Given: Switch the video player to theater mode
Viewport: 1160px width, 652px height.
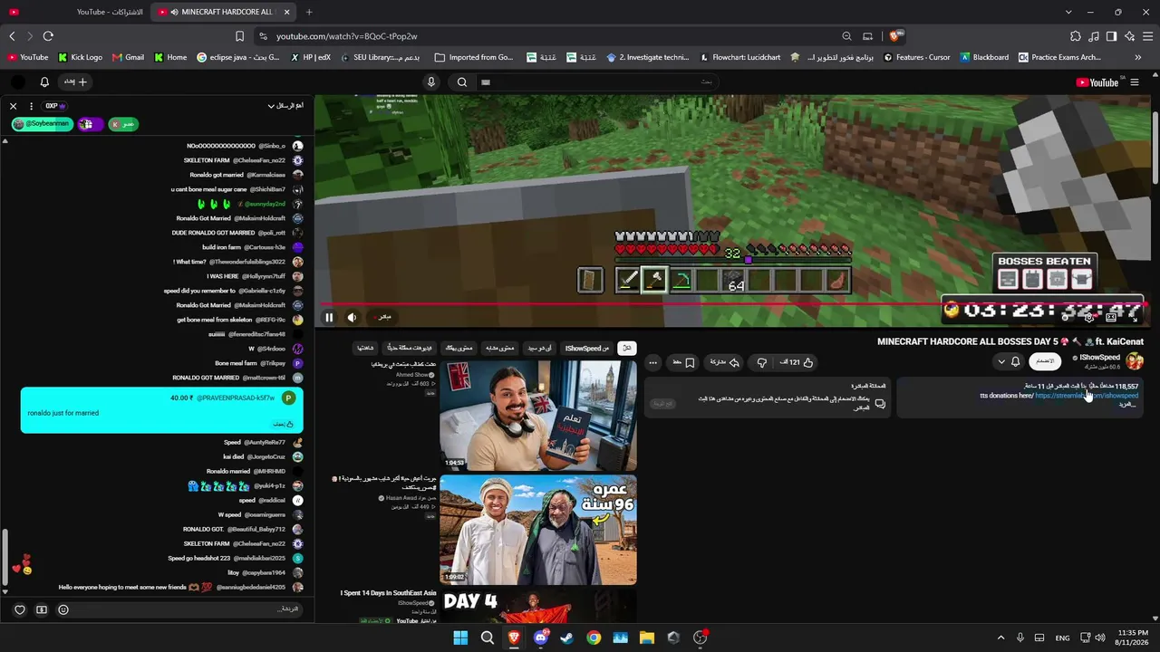Looking at the screenshot, I should tap(1113, 317).
